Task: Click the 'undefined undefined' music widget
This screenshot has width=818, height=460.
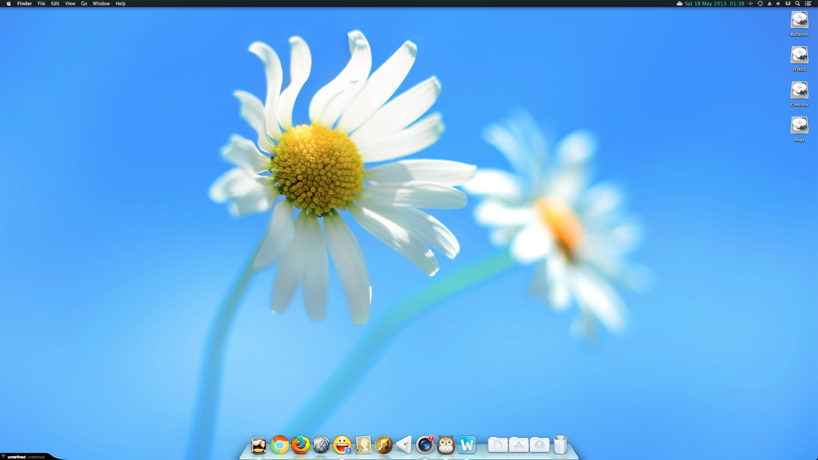Action: [26, 457]
